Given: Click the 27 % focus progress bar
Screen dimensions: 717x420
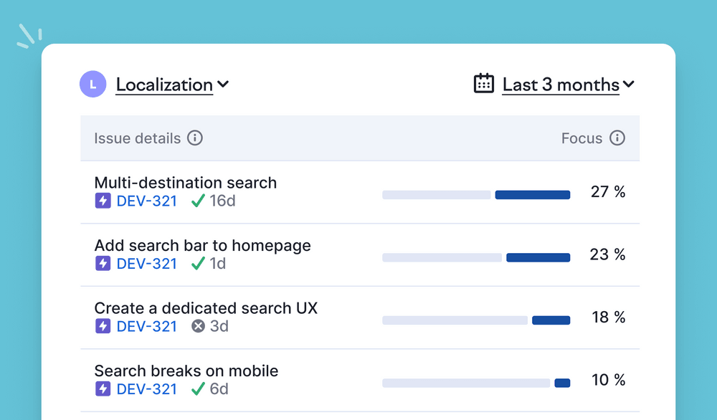Looking at the screenshot, I should tap(476, 195).
